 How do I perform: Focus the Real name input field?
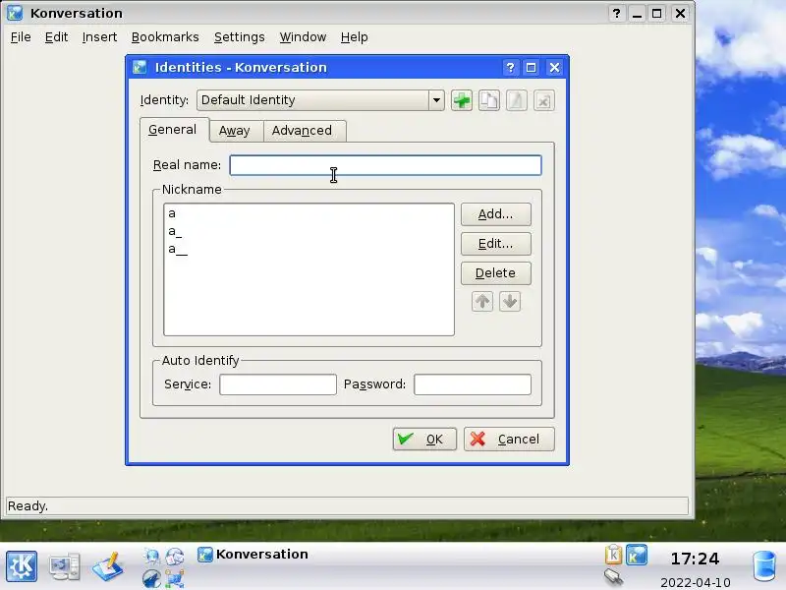[x=385, y=165]
